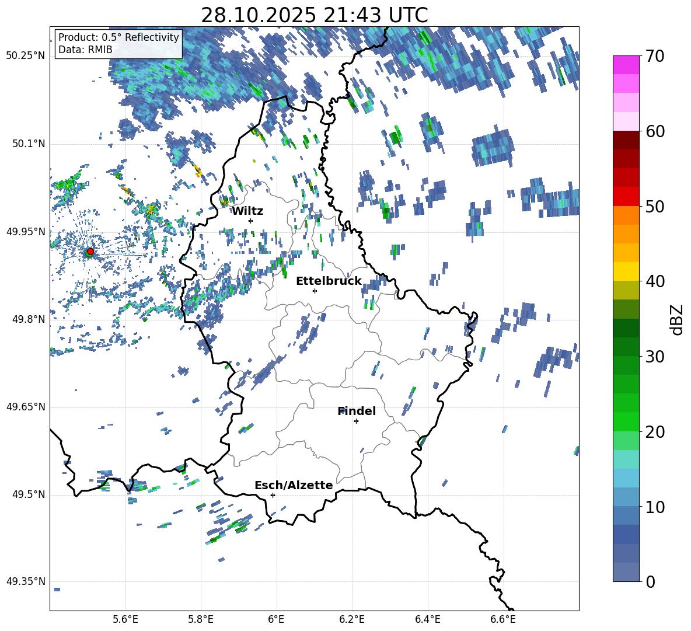Screen dimensions: 691x631
Task: Pick the yellow swatch above 40 dBZ
Action: tap(626, 271)
